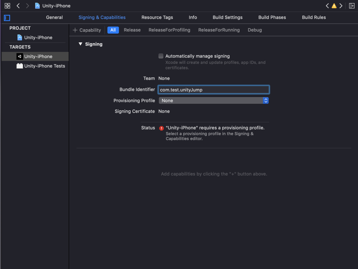Select the Unity-iPhone target app icon
The height and width of the screenshot is (269, 358).
pos(20,56)
